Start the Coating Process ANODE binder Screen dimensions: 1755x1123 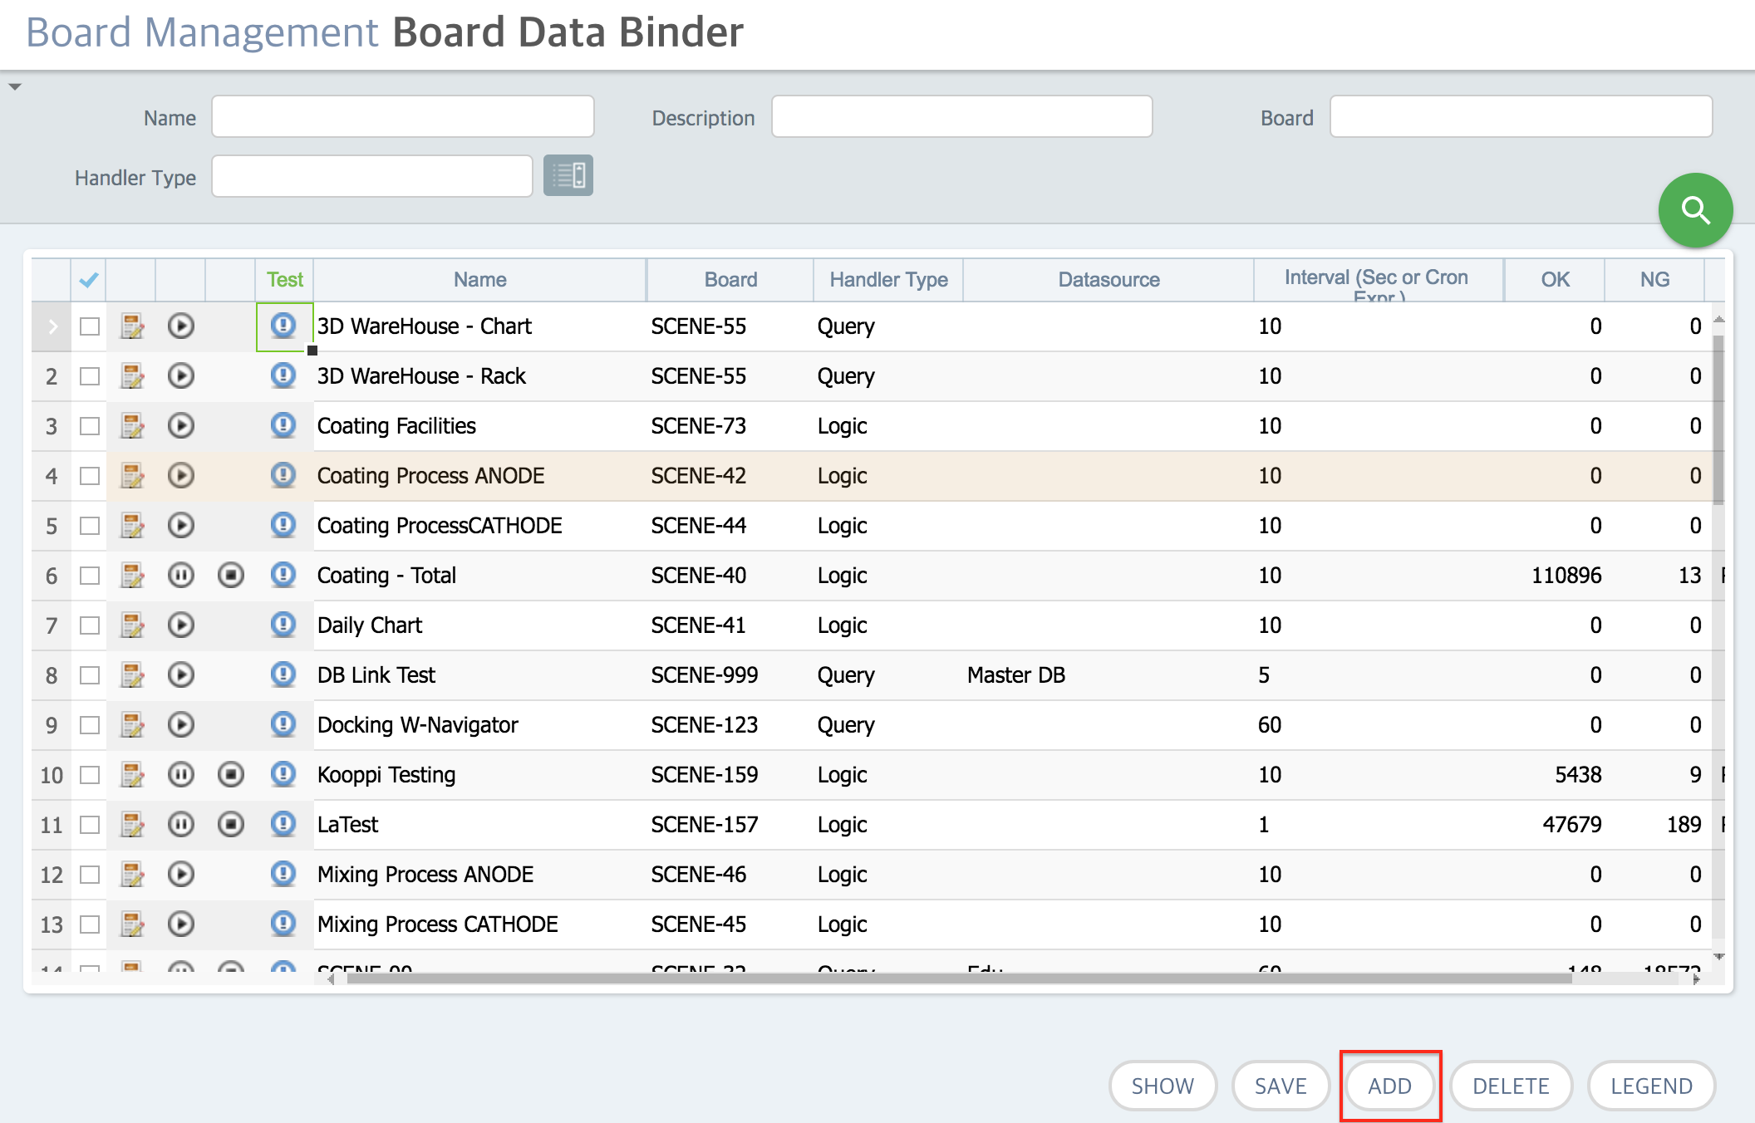181,475
